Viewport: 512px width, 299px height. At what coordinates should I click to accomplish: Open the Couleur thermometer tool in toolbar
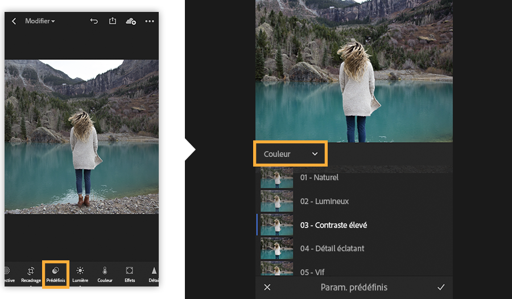105,274
